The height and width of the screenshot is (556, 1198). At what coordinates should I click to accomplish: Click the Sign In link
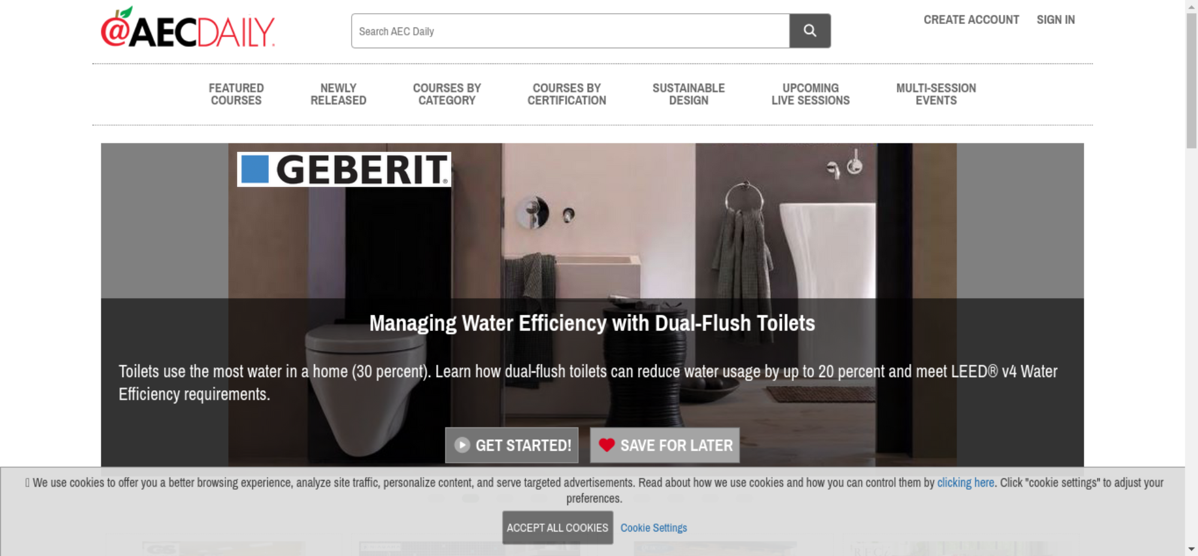tap(1056, 20)
